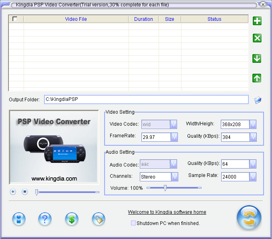Move file up with green up arrow
This screenshot has height=239, width=272.
257,78
